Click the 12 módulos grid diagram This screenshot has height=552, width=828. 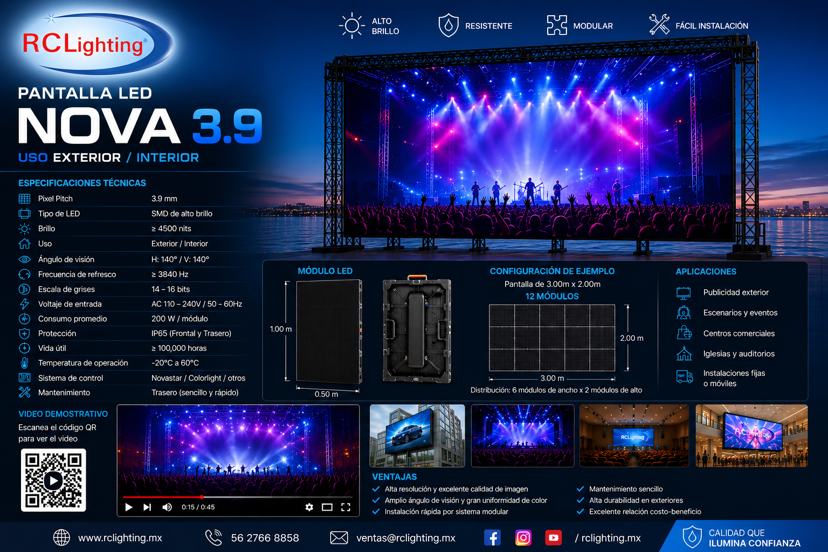click(552, 338)
